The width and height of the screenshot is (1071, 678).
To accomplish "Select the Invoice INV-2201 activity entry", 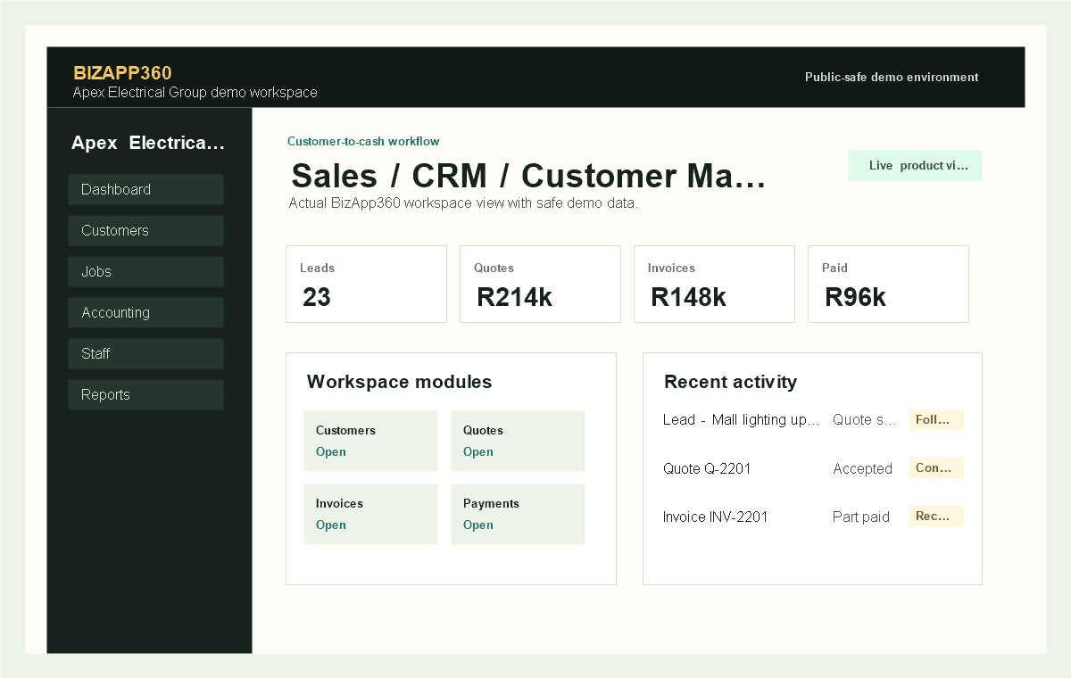I will click(x=813, y=516).
